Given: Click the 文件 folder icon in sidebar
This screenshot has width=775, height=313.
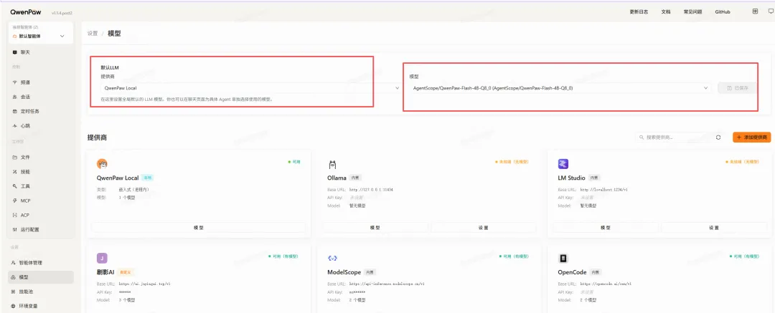Looking at the screenshot, I should click(15, 157).
